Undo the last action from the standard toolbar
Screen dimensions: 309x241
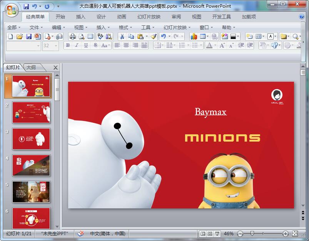click(x=164, y=36)
